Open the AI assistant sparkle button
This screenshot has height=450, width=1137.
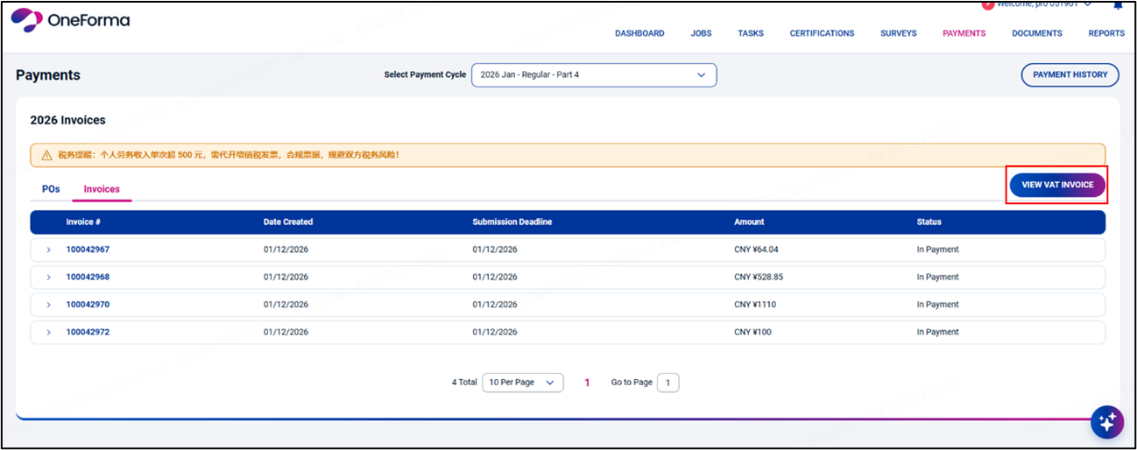[x=1106, y=422]
